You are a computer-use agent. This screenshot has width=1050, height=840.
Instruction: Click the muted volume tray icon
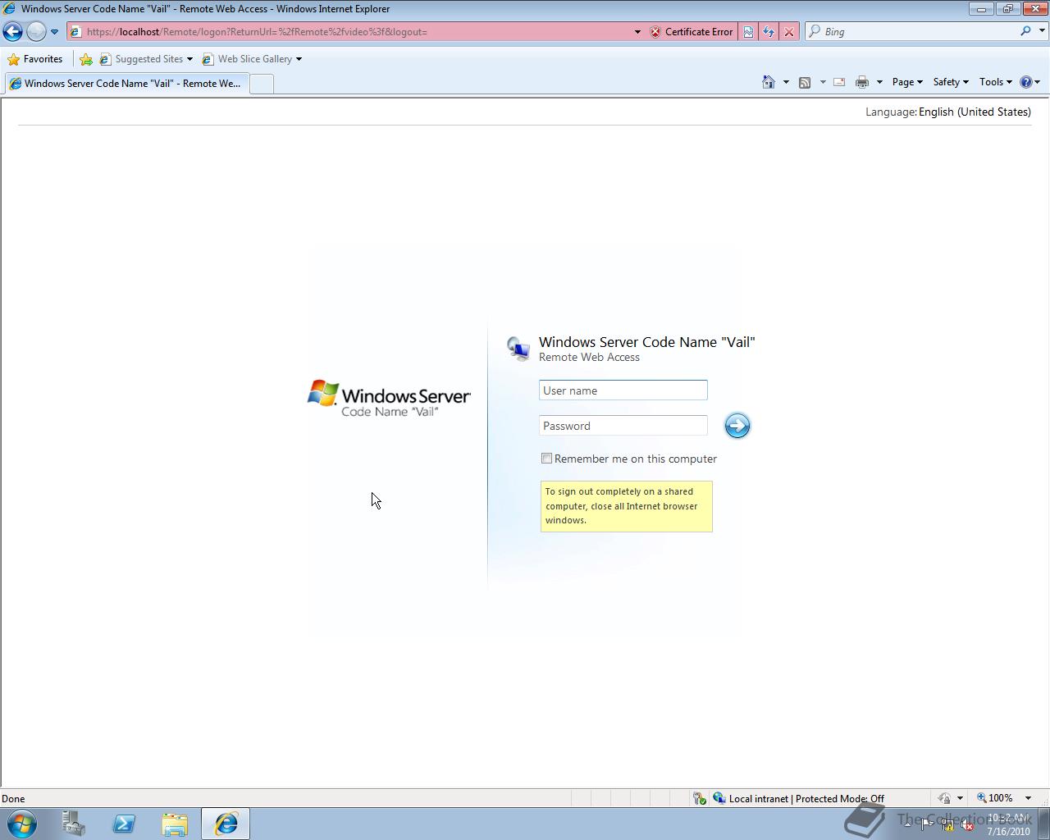click(x=967, y=825)
